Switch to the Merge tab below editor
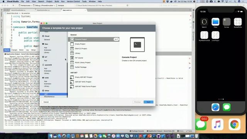 (34, 50)
